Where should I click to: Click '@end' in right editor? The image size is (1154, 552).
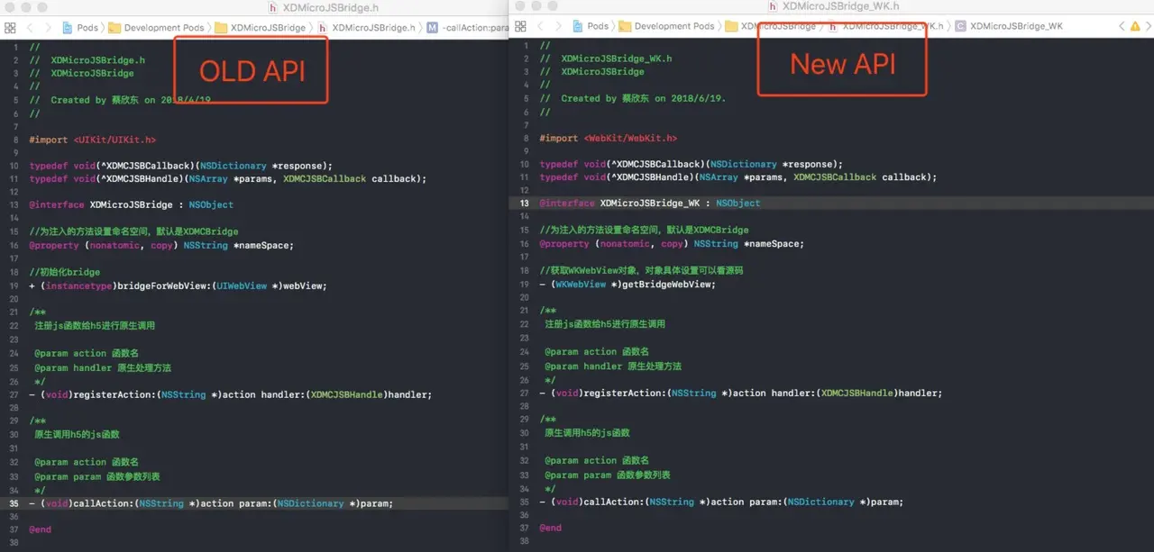550,528
